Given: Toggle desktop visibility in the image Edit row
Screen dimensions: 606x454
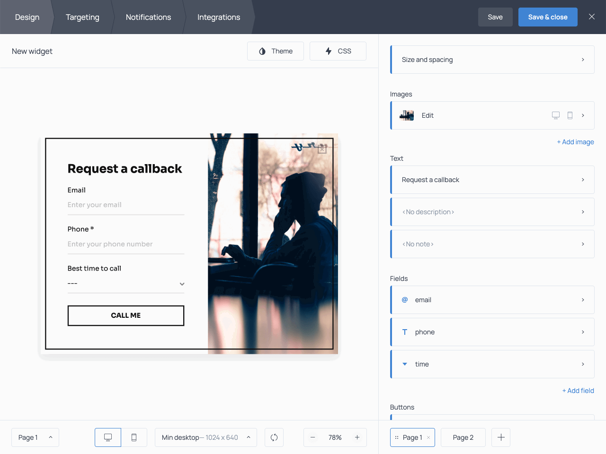Looking at the screenshot, I should point(555,115).
